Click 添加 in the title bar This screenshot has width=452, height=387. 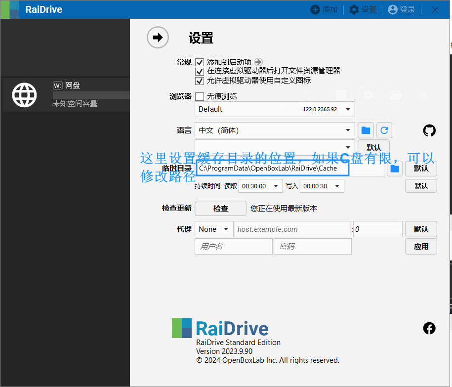(x=324, y=9)
